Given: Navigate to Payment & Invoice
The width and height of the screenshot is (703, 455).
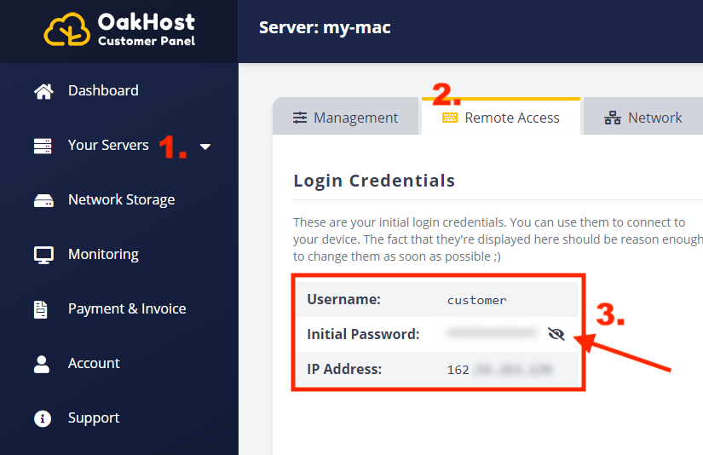Looking at the screenshot, I should pos(127,309).
